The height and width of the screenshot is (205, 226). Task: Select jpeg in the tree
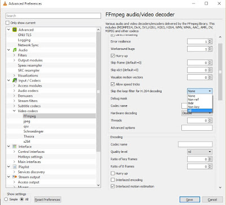click(x=27, y=121)
